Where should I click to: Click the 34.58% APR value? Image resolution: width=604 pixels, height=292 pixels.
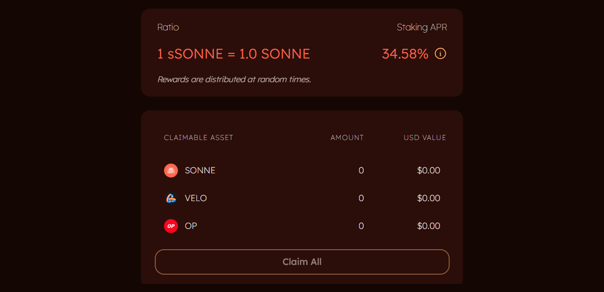[405, 54]
